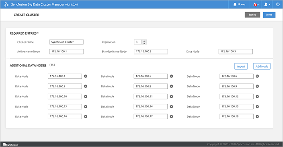Remove data node 172.16.100.17
The height and width of the screenshot is (147, 283).
pos(172,116)
